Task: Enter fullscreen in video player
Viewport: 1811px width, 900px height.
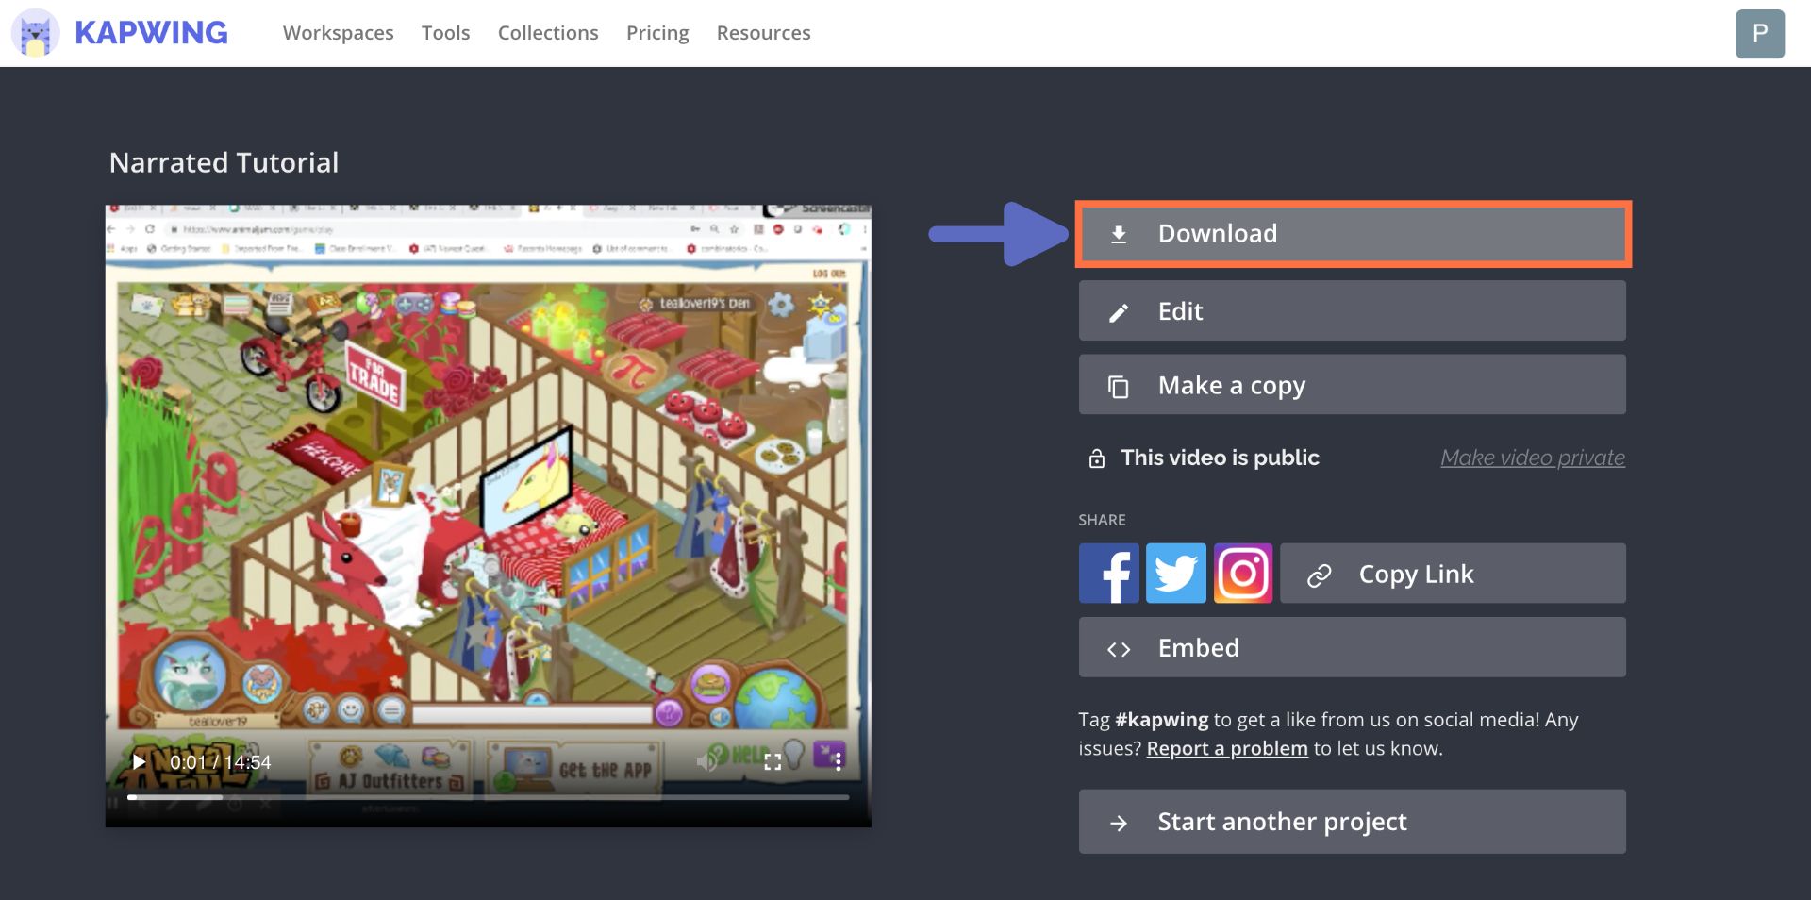Action: click(x=773, y=761)
